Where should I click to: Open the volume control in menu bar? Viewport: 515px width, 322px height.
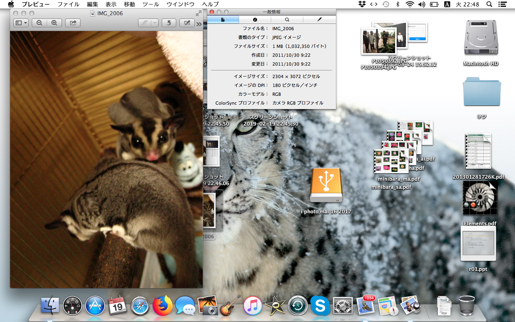[422, 4]
